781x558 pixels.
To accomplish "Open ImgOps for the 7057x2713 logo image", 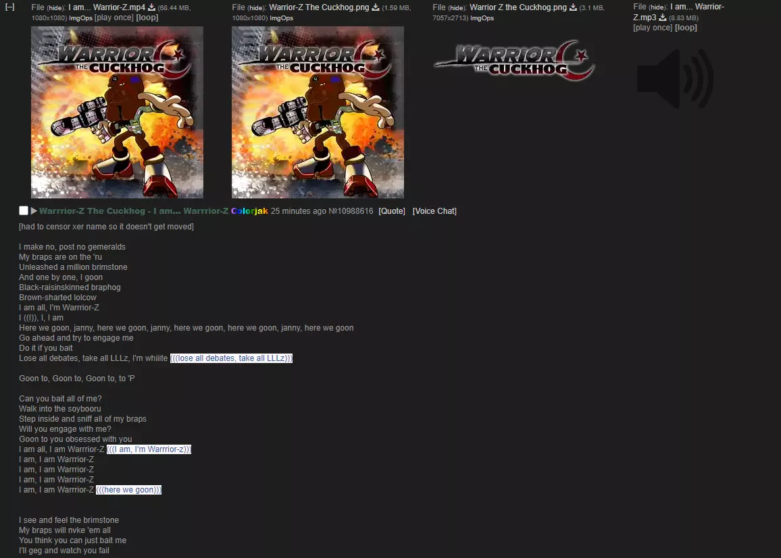I will coord(482,18).
